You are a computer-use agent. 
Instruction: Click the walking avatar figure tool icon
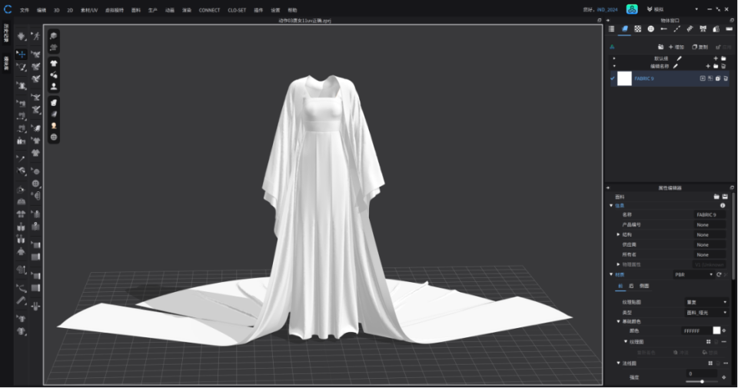click(36, 36)
